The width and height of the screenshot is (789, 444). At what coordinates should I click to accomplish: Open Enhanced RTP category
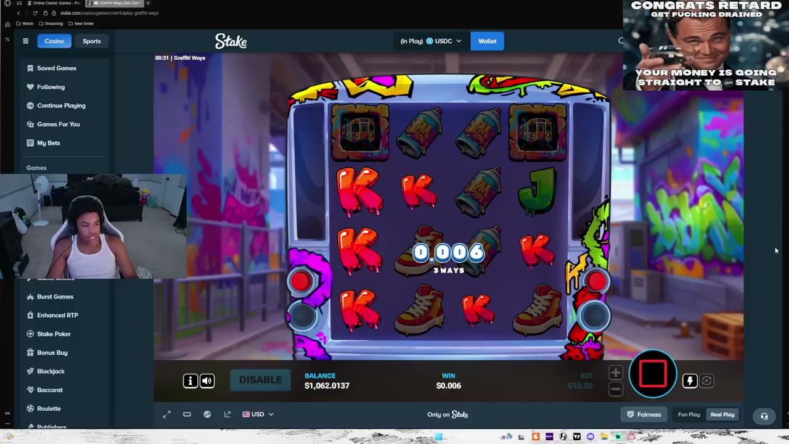[x=64, y=315]
